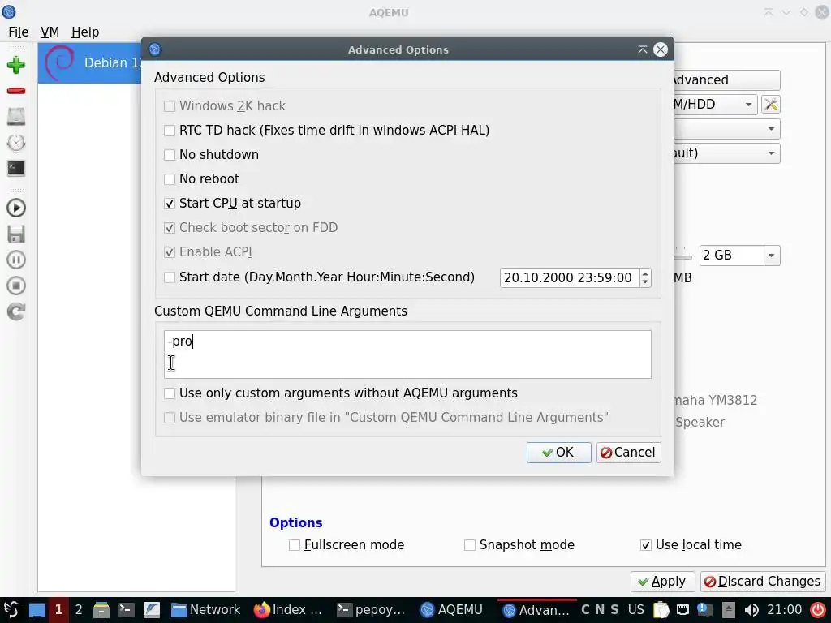Uncheck Use local time option
Screen dimensions: 831x623
645,544
